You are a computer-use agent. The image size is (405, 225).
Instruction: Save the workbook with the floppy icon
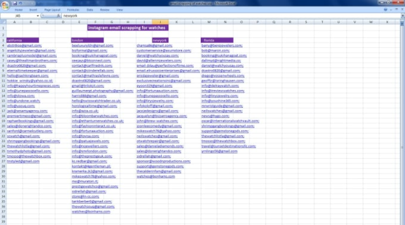(x=14, y=3)
